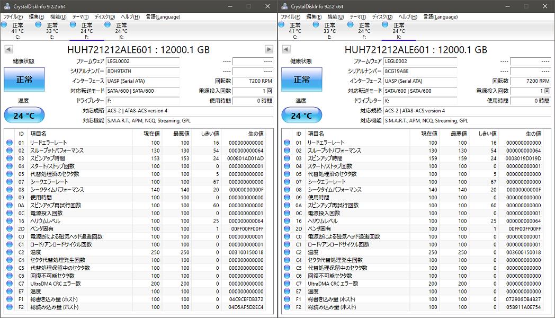Screen dimensions: 555x318
Task: Open ヘルプ(H) menu in K: drive window
Action: [x=408, y=16]
